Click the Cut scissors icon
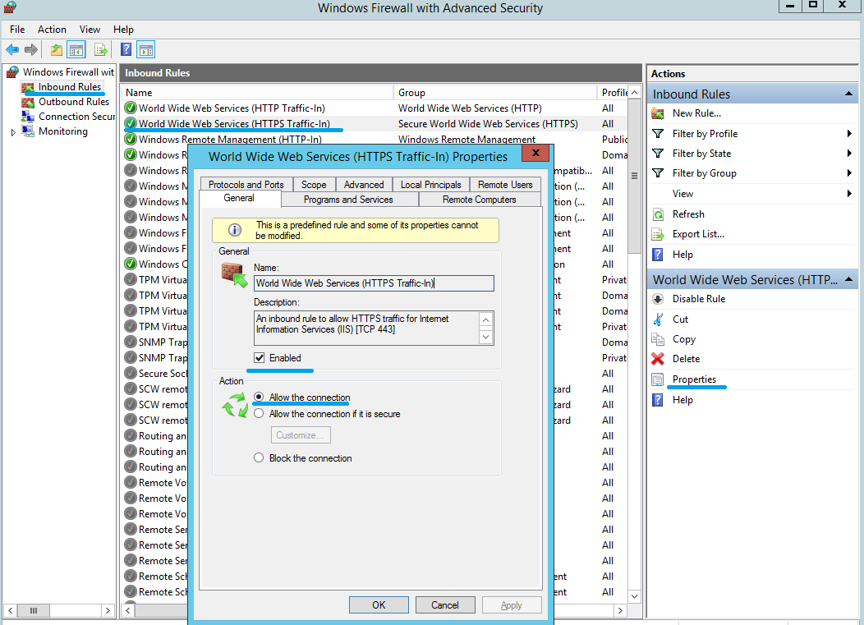Screen dimensions: 864x625 (658, 319)
